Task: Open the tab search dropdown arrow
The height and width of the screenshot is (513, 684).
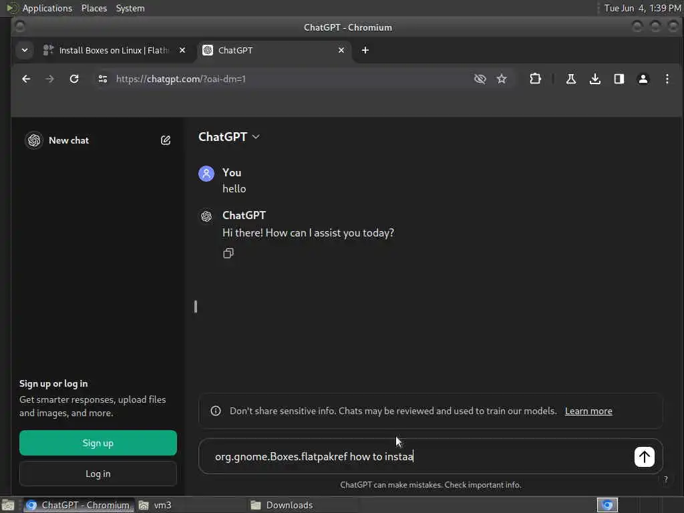Action: coord(25,50)
